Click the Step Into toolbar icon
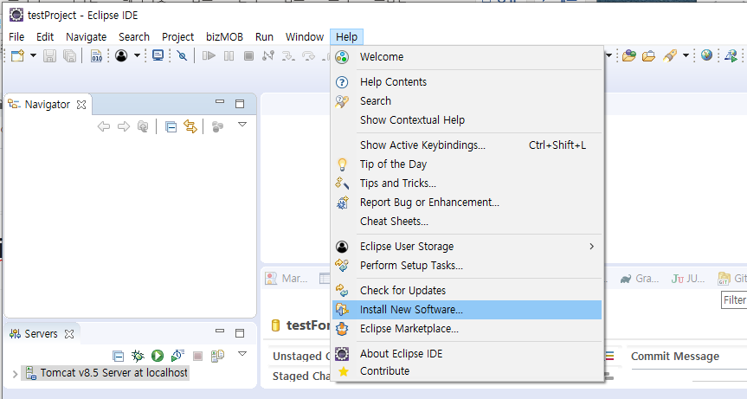Screen dimensions: 747x399 [x=288, y=55]
